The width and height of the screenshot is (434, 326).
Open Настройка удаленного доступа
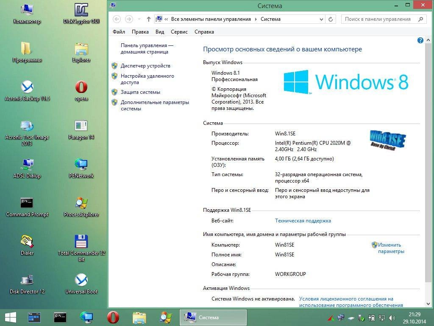tap(147, 79)
